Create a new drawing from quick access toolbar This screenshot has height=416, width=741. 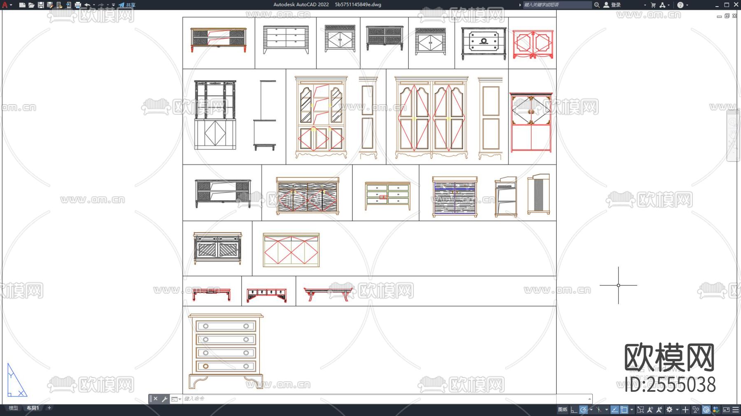[x=22, y=5]
